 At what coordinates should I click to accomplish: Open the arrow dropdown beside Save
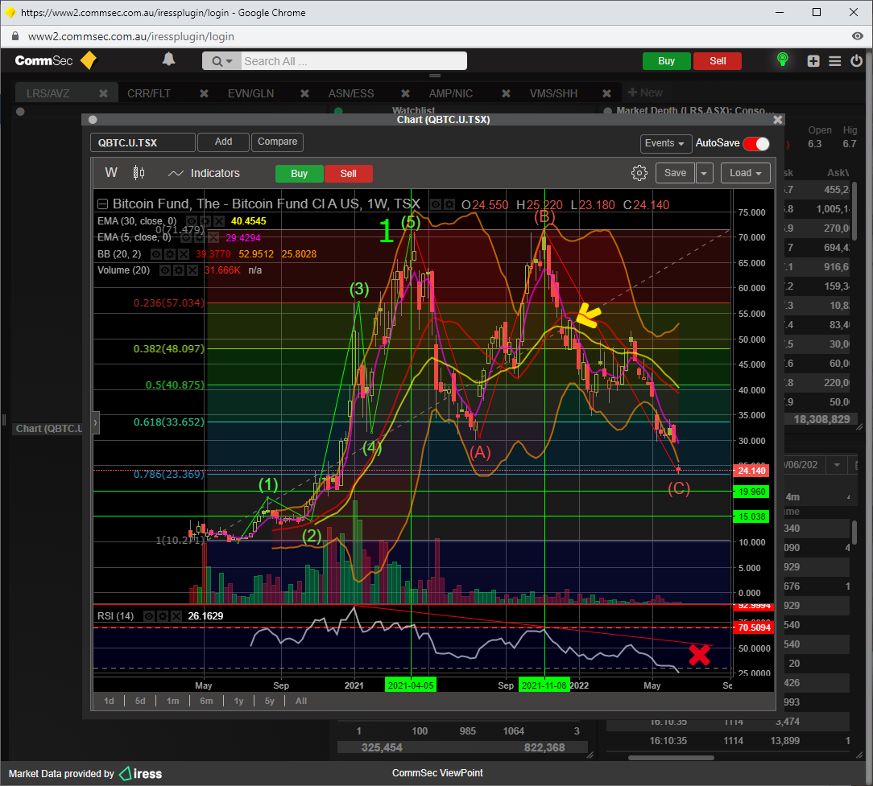pos(705,173)
